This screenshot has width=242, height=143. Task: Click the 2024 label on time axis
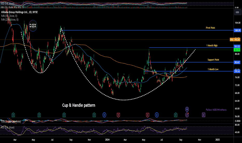point(107,140)
